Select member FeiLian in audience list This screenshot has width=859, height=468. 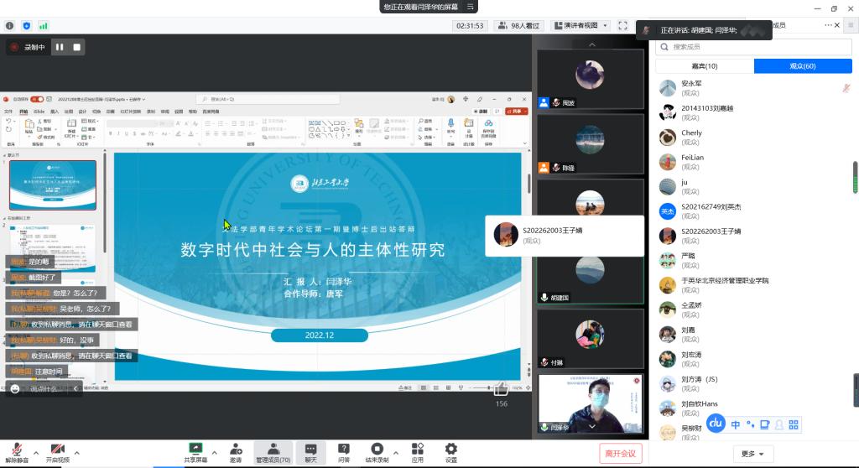coord(753,162)
